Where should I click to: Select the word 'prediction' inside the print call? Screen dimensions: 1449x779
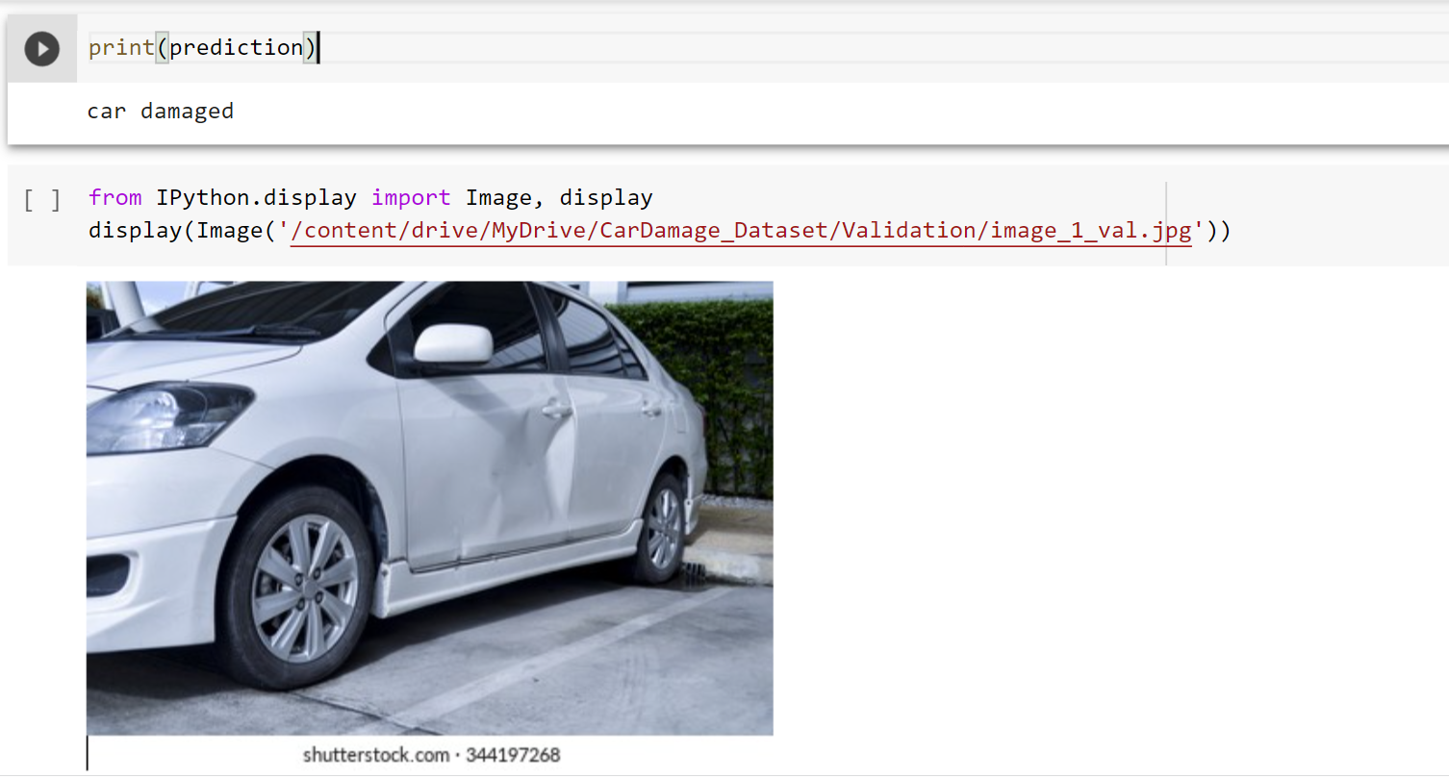(x=238, y=47)
